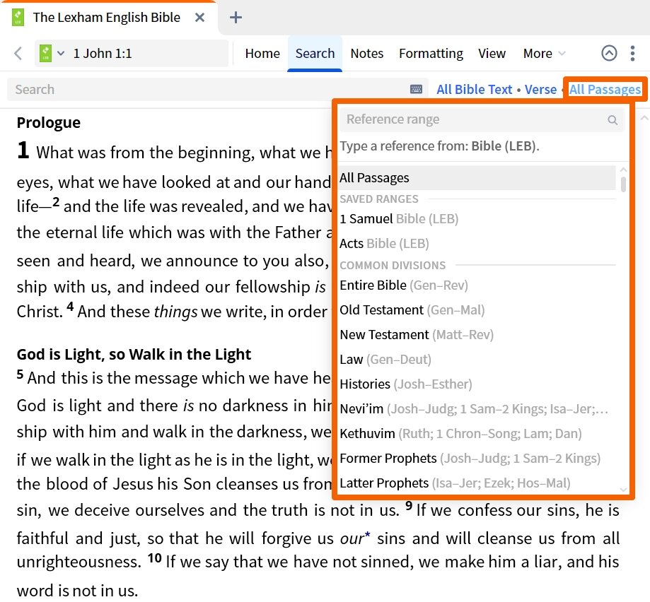Click the Verse search-type link
Viewport: 650px width, 602px height.
(540, 90)
